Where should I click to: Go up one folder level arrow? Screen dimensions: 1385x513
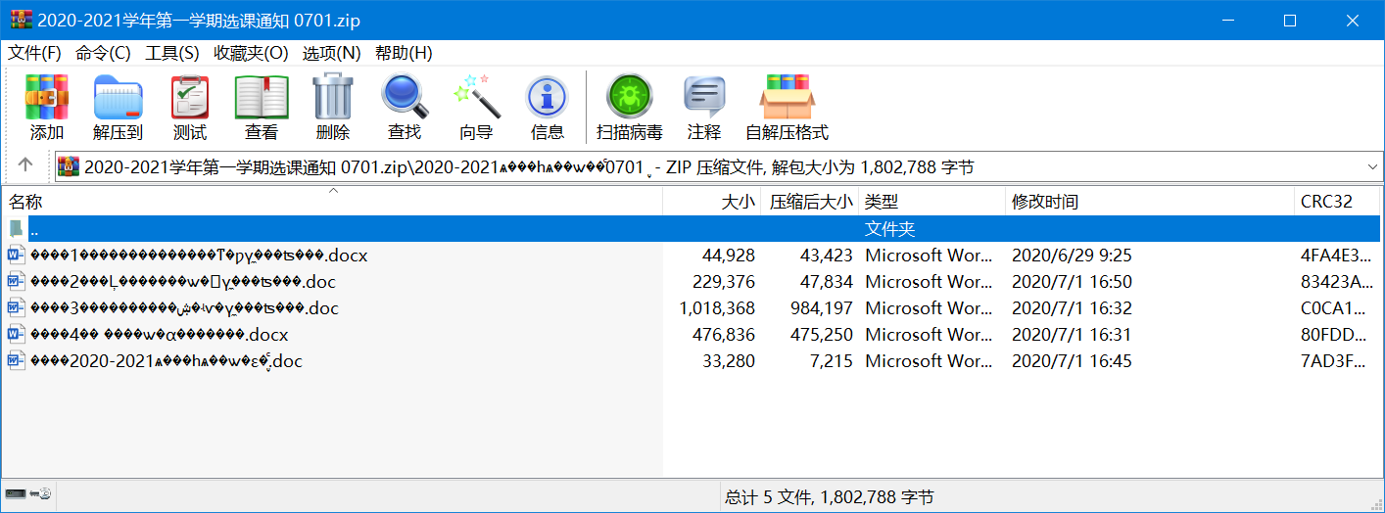(x=25, y=166)
